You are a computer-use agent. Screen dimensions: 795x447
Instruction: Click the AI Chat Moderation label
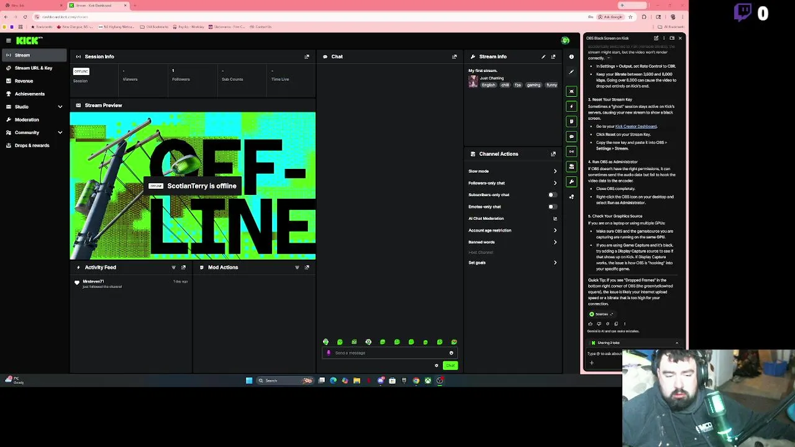(x=486, y=219)
